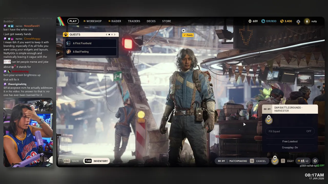Toggle the Crossplay: On setting
The image size is (328, 184).
(x=290, y=147)
